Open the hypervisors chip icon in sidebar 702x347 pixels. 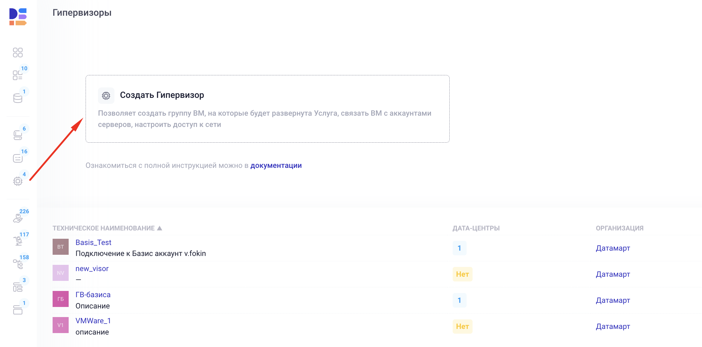click(18, 181)
